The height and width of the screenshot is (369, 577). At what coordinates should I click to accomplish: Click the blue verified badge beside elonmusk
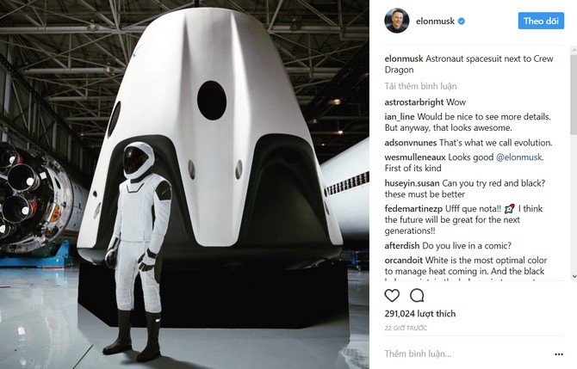(461, 22)
